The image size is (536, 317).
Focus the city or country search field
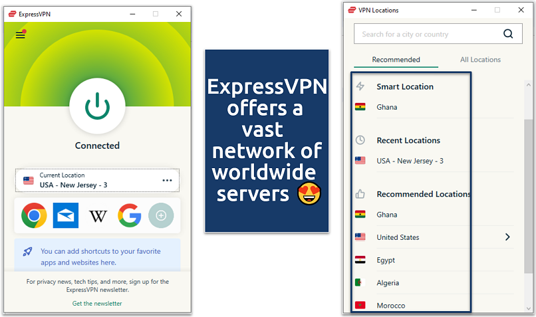[426, 34]
